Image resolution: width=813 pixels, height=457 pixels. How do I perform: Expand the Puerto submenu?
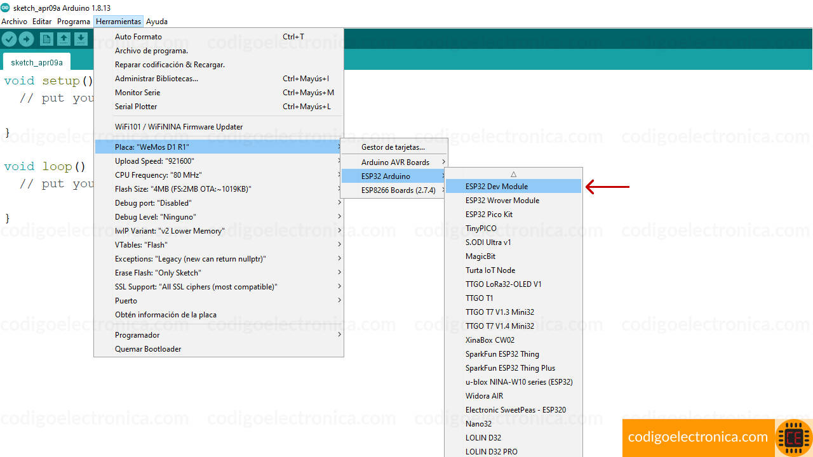(218, 301)
